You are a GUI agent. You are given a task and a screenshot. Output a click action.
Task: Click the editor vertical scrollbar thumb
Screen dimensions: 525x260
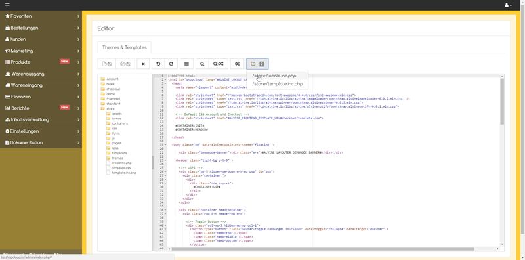502,102
